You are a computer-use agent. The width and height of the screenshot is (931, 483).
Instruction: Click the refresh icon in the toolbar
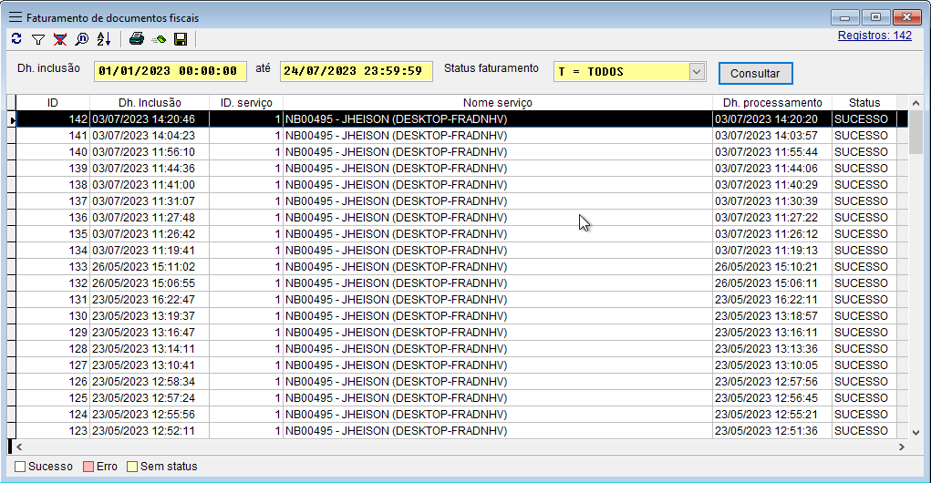click(16, 39)
